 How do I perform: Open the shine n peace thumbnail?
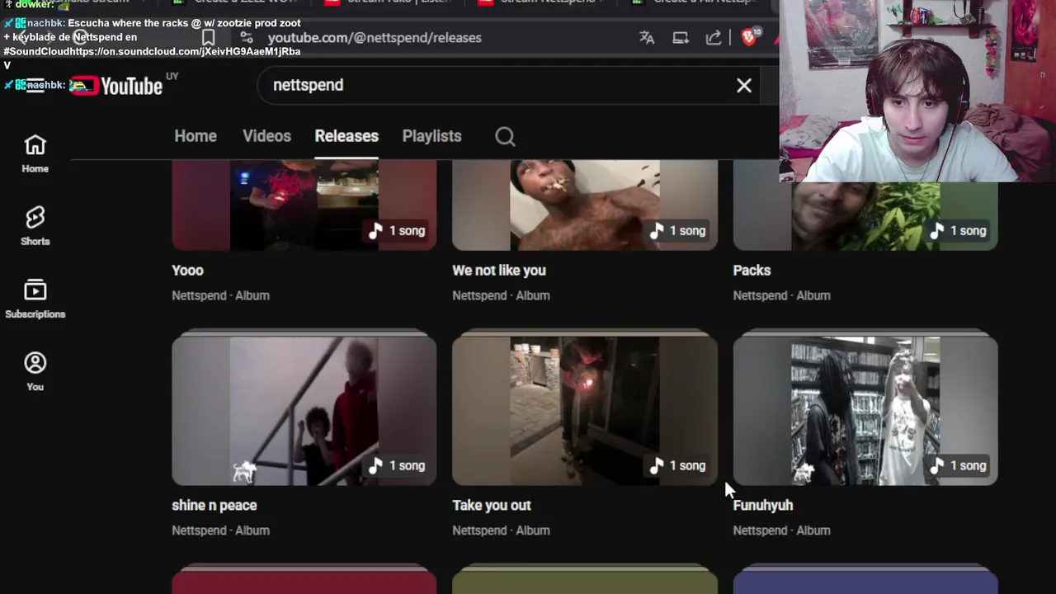304,410
